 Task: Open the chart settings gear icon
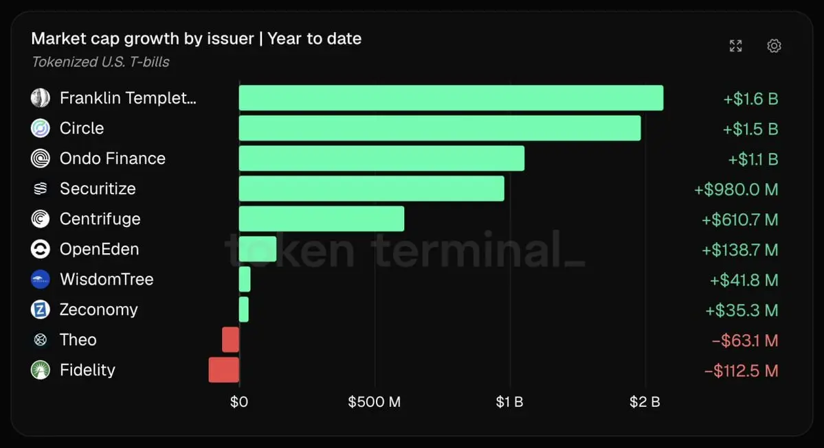tap(774, 46)
